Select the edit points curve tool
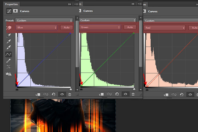This screenshot has height=132, width=198. tap(9, 54)
